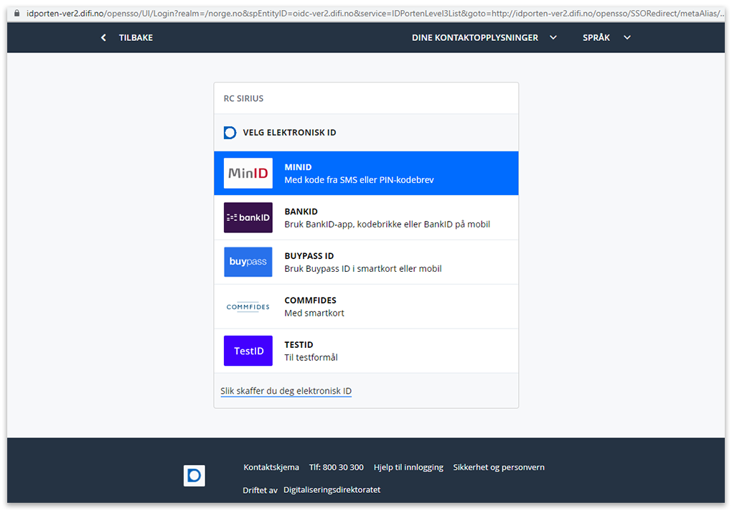The height and width of the screenshot is (510, 732).
Task: Click the ID-porten logo beside Velg elektronisk ID
Action: [x=230, y=133]
